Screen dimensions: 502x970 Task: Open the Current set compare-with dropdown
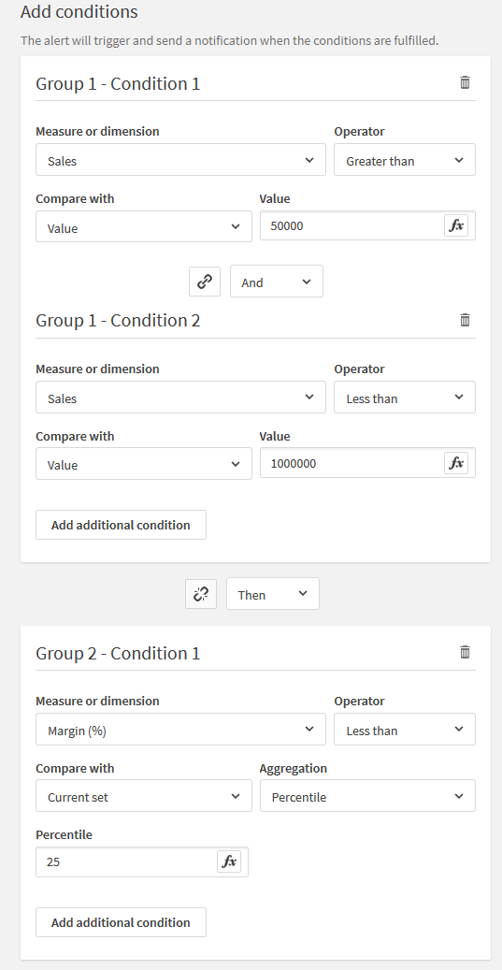[143, 796]
